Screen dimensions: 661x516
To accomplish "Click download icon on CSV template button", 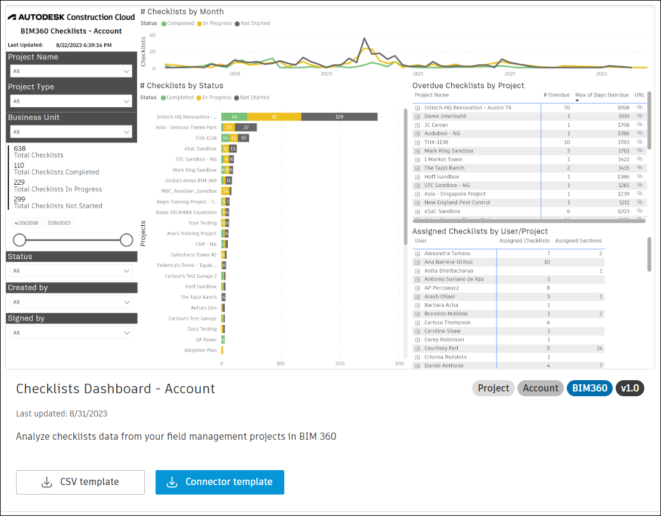I will (x=47, y=482).
